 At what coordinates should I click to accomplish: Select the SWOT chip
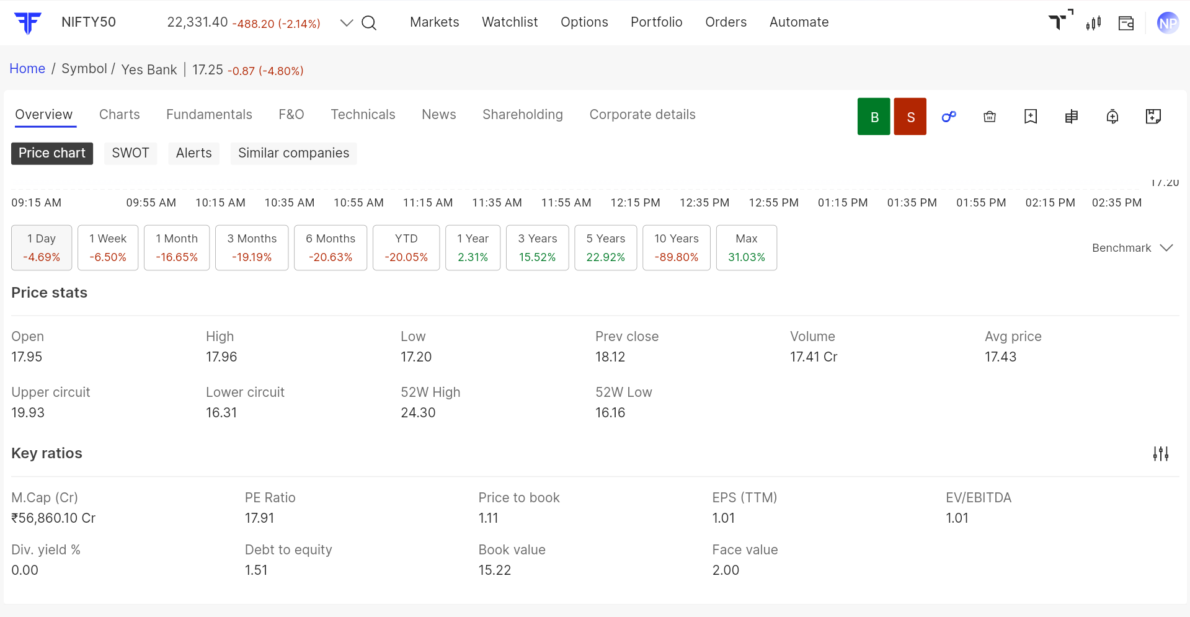(x=130, y=153)
